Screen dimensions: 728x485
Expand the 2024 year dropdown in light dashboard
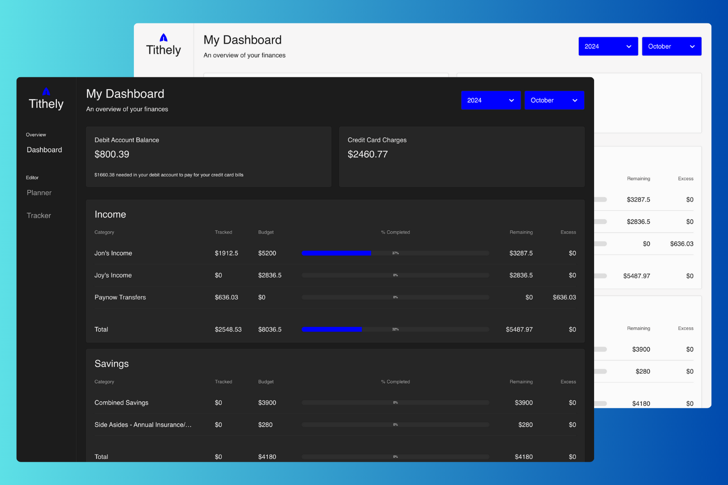pyautogui.click(x=608, y=46)
